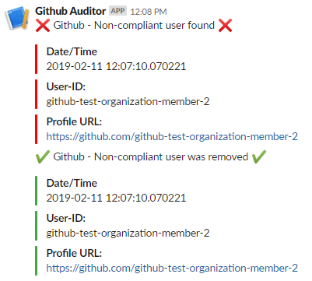
Task: Click the APP badge next to sender
Action: 117,11
